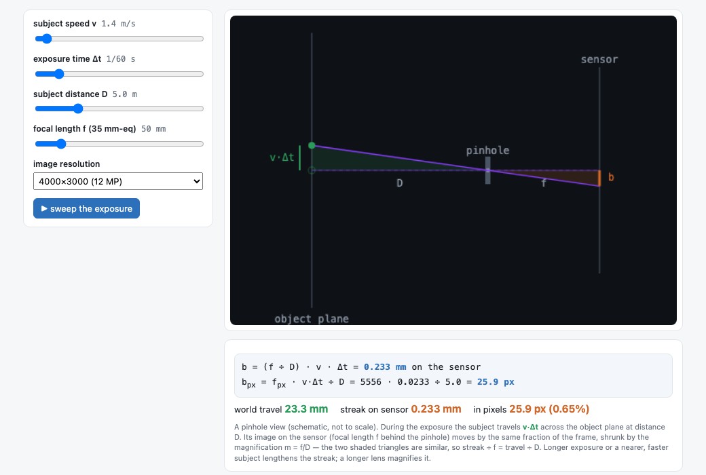Click the 0.233 mm result in formula
Screen dimensions: 706x475
click(x=385, y=367)
